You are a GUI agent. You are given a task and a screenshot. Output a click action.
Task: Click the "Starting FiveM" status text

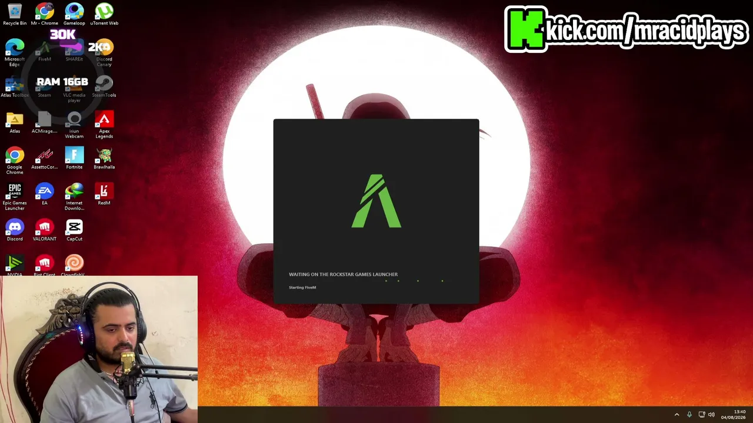point(302,287)
